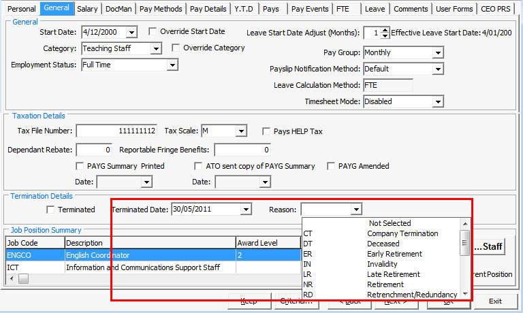523x313 pixels.
Task: Click the reason list scrollbar thumb
Action: coord(464,243)
